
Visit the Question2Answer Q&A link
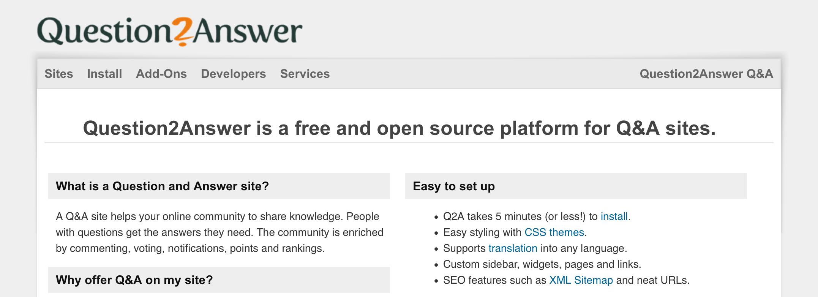pos(706,74)
